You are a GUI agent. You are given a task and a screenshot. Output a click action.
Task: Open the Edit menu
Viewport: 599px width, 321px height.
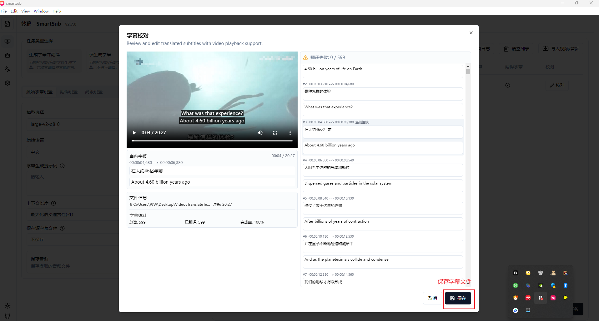coord(14,11)
